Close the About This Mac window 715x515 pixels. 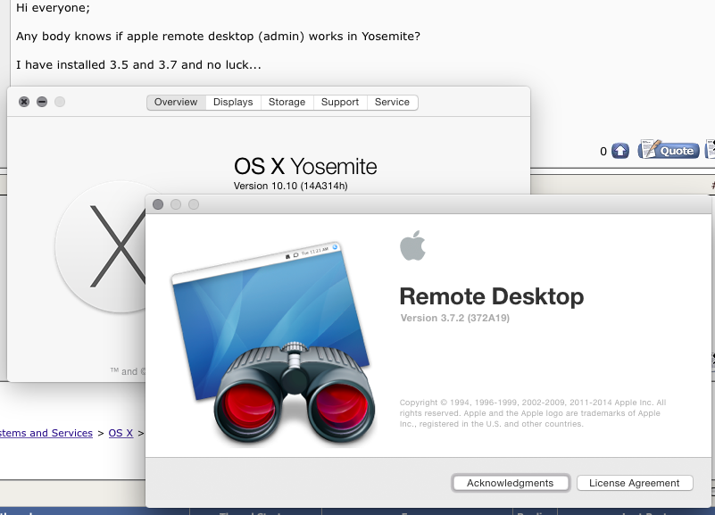click(x=24, y=102)
